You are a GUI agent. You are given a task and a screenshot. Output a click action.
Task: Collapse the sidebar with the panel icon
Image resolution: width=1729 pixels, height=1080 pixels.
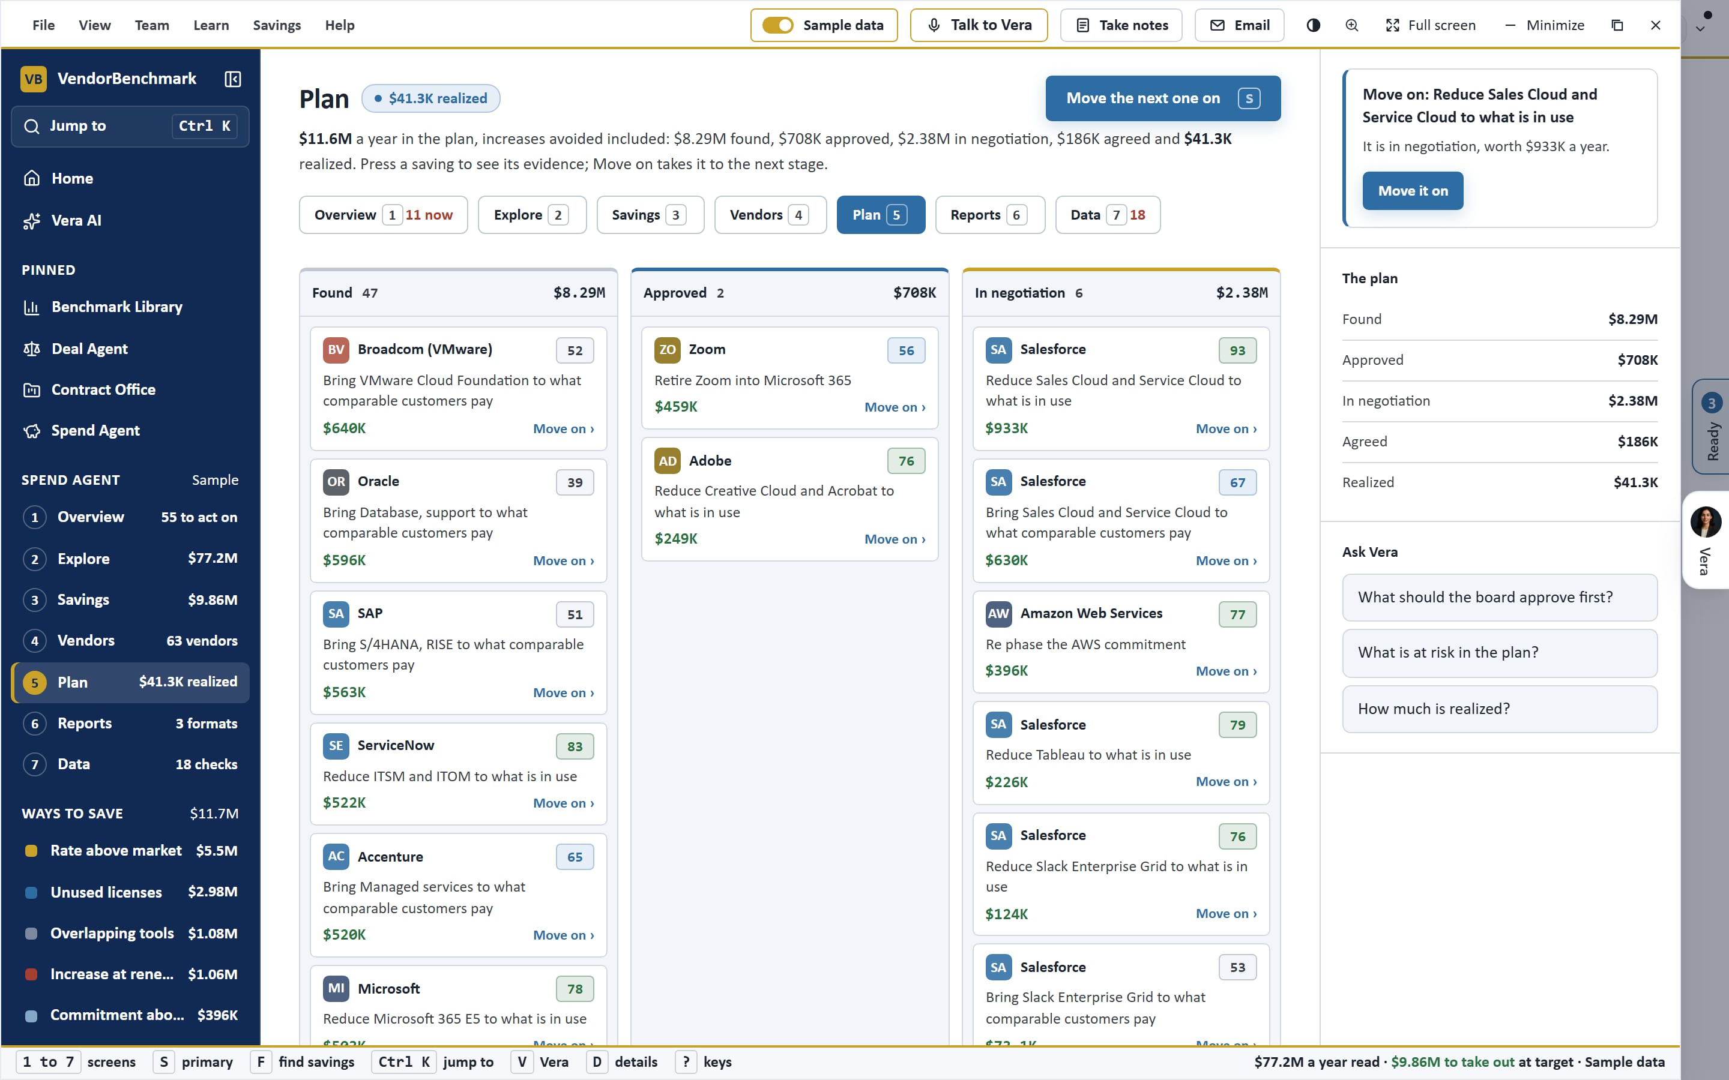coord(233,79)
